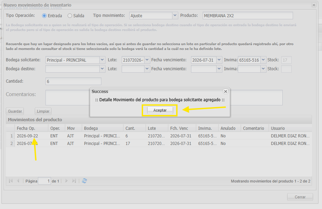This screenshot has width=322, height=209.
Task: Select the Entrada operation type
Action: [44, 16]
